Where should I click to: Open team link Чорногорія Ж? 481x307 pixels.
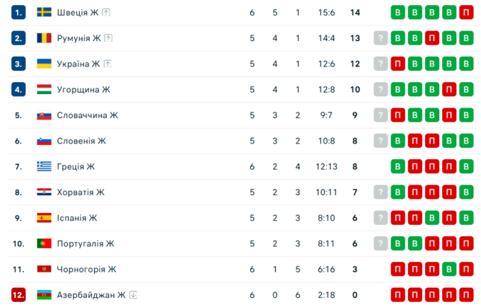tap(86, 269)
